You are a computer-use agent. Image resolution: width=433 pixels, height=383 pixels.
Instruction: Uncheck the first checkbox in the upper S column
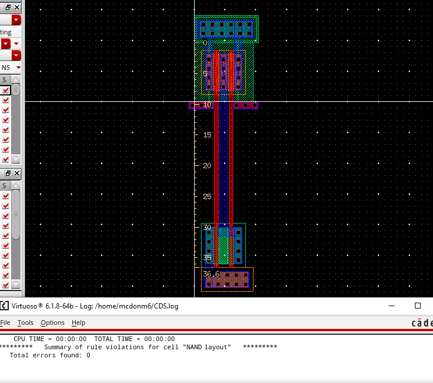coord(5,90)
